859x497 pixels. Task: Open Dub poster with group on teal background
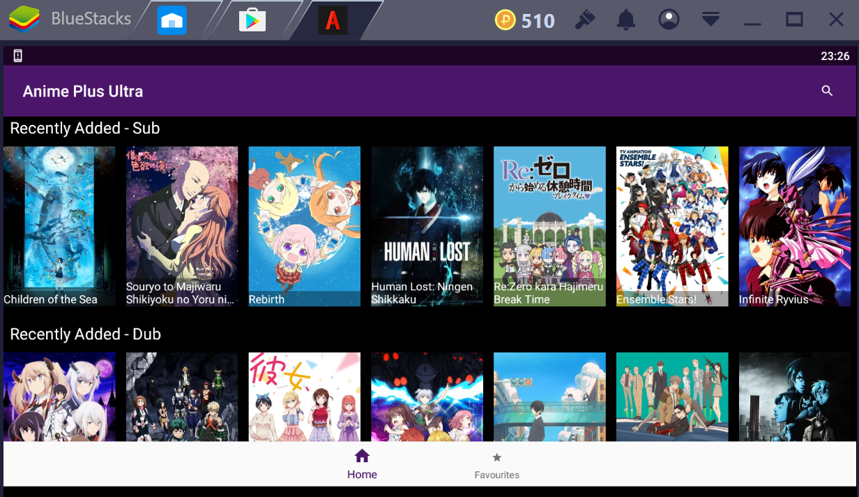click(672, 396)
